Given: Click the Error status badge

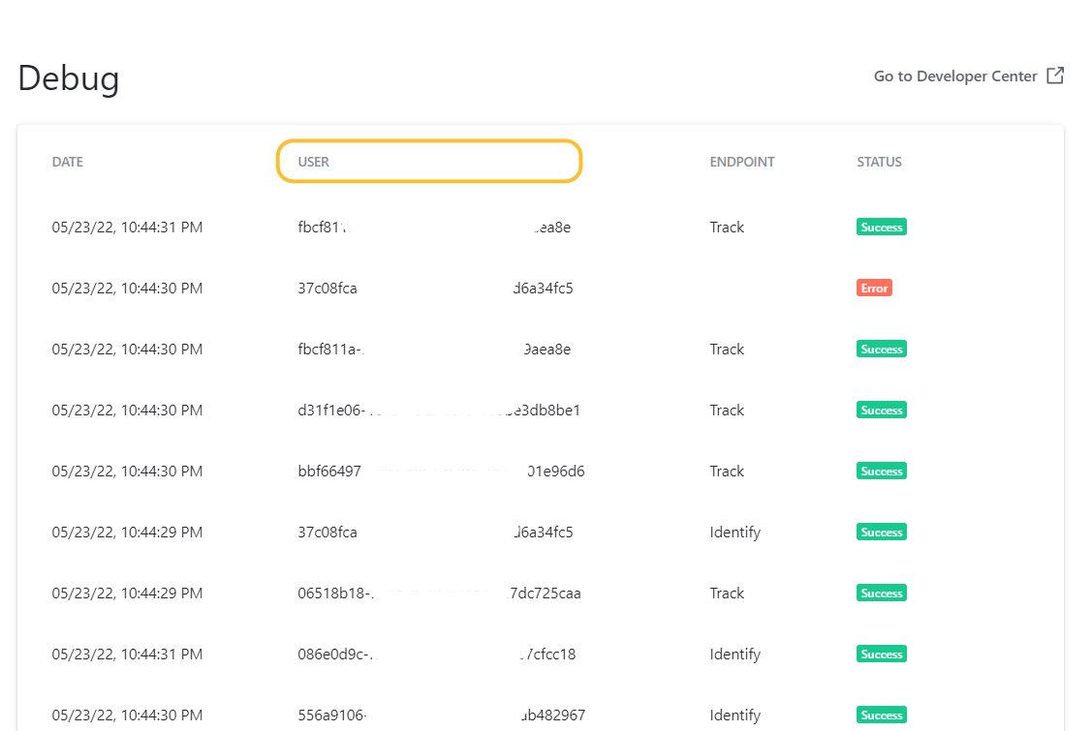Looking at the screenshot, I should pyautogui.click(x=874, y=288).
